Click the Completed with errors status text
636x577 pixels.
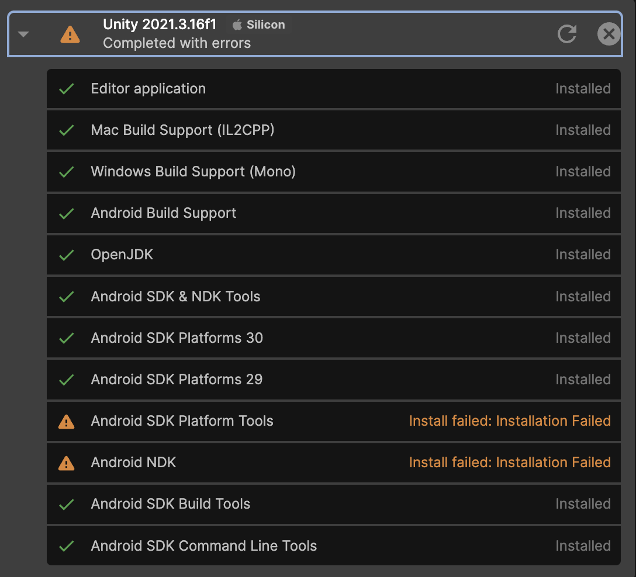(177, 43)
